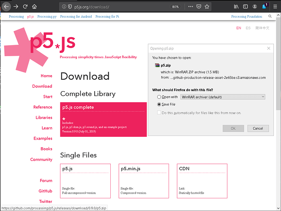Screen dimensions: 281x211
Task: Open page actions three-dots menu
Action: click(x=191, y=7)
